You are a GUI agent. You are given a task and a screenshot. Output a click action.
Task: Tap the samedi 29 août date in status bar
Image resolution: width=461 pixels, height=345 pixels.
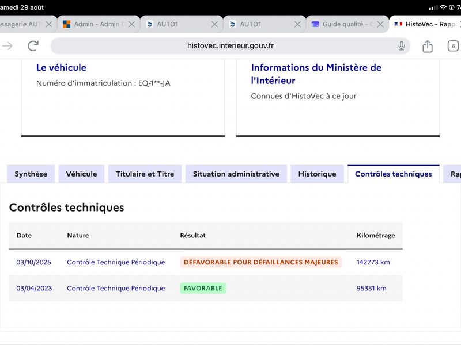[22, 7]
